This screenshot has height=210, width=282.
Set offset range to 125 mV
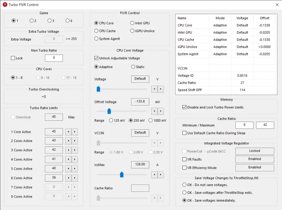[117, 120]
